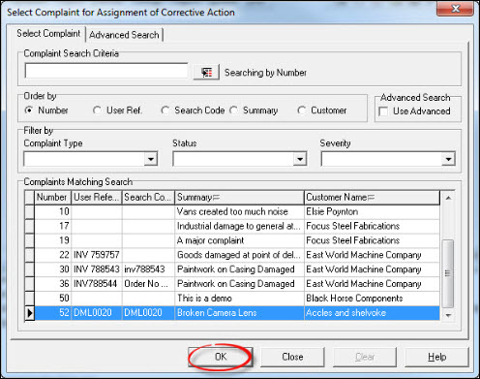Click the row selector arrow for complaint 52

tap(30, 313)
